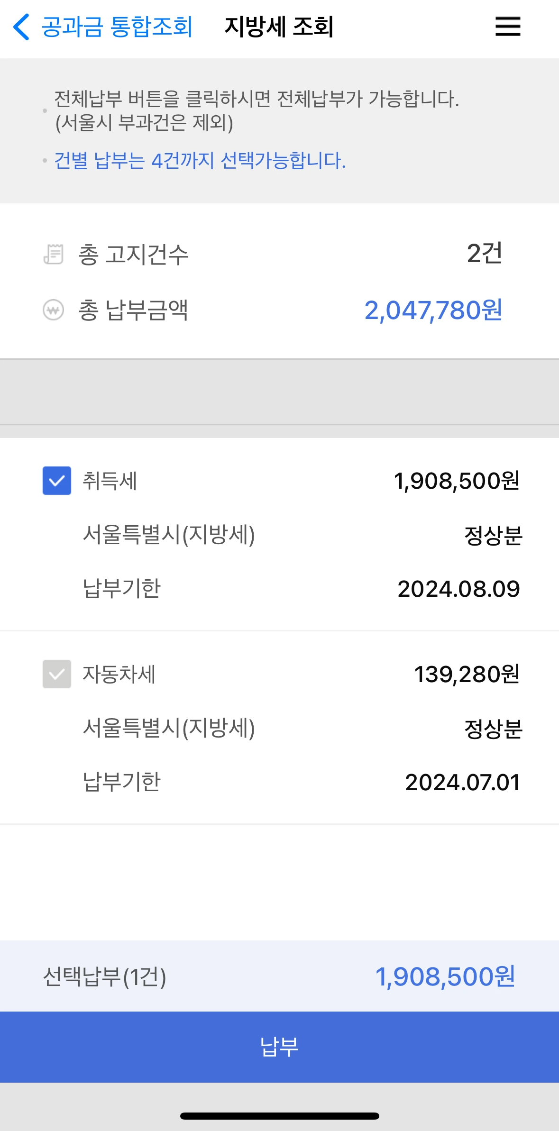Tap the 1,908,500원 acquisition tax amount
559x1131 pixels.
coord(457,481)
